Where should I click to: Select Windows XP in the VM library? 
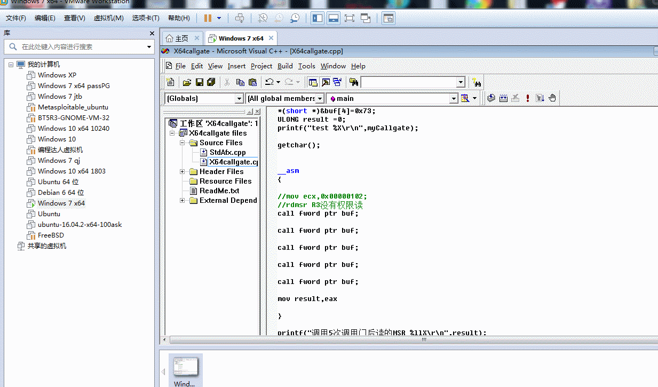pyautogui.click(x=57, y=75)
